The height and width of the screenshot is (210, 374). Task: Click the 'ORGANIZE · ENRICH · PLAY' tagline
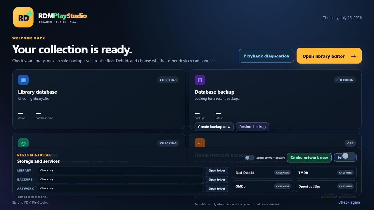click(58, 22)
